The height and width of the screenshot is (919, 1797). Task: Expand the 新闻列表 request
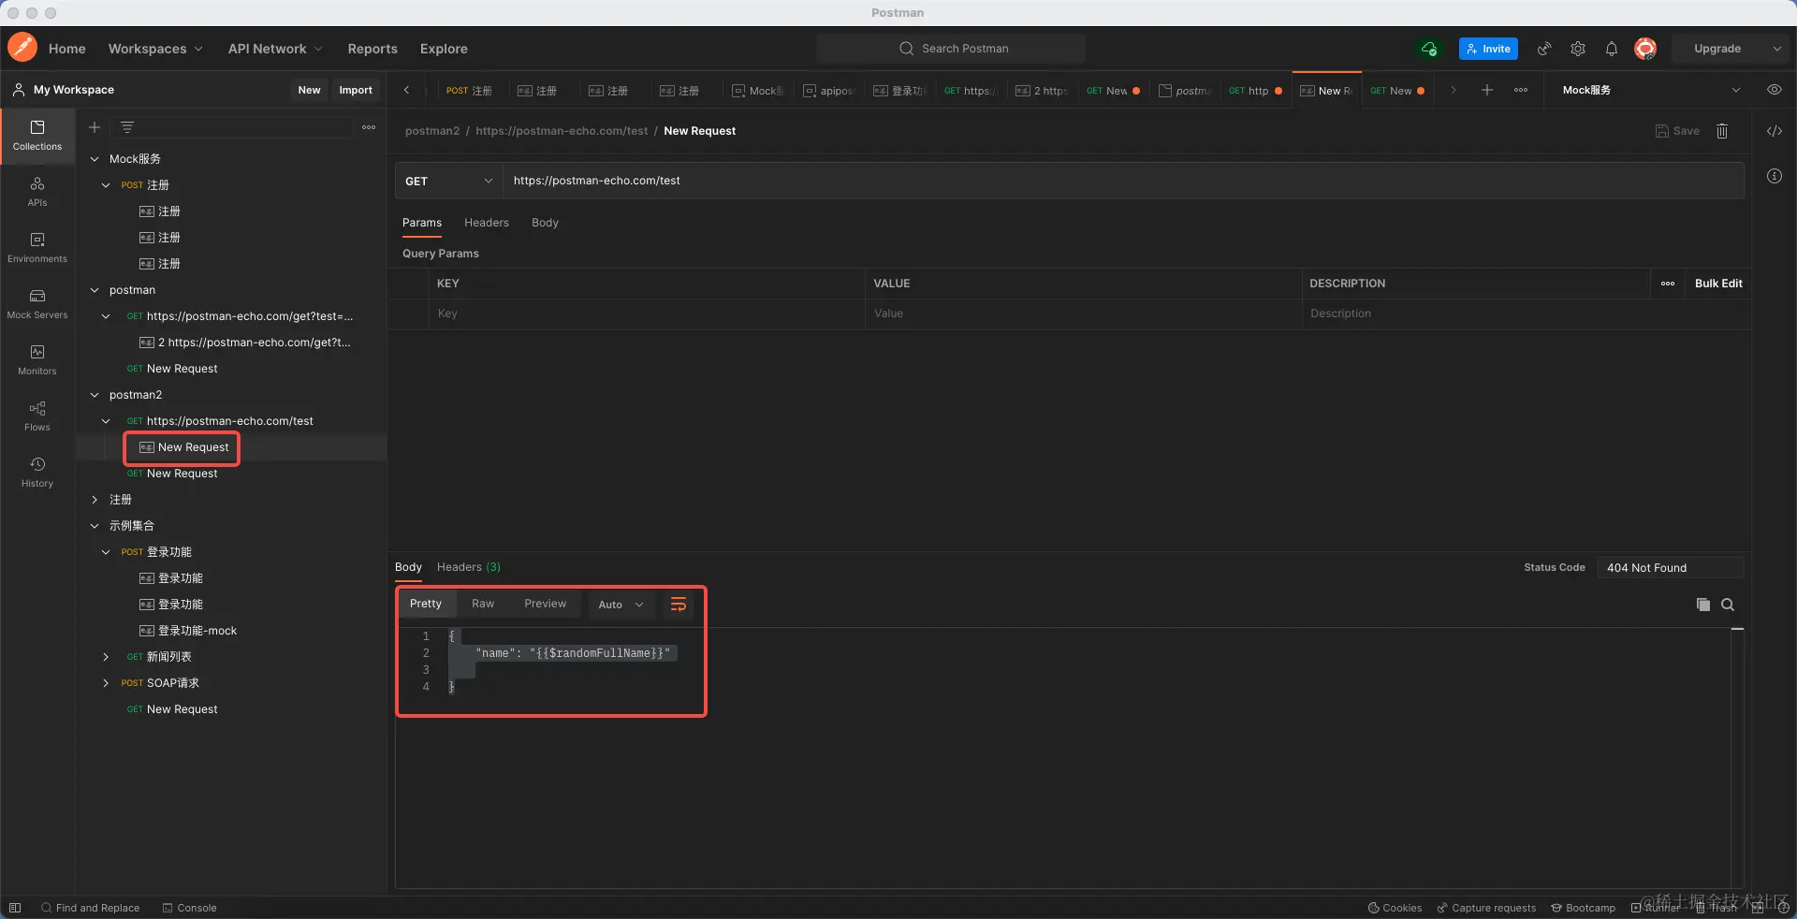click(106, 657)
